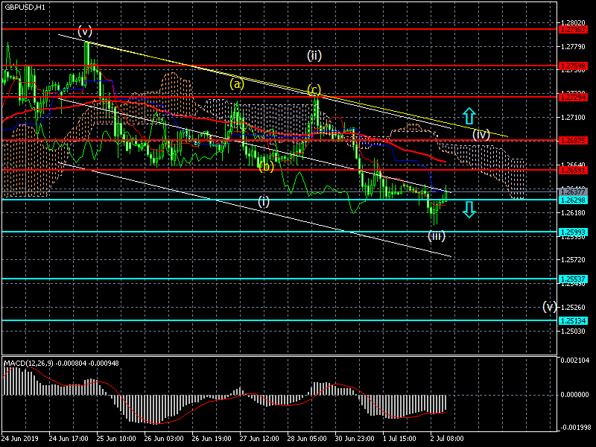This screenshot has width=596, height=447.
Task: Click the 26 Jun 03:00 time label
Action: (x=164, y=439)
